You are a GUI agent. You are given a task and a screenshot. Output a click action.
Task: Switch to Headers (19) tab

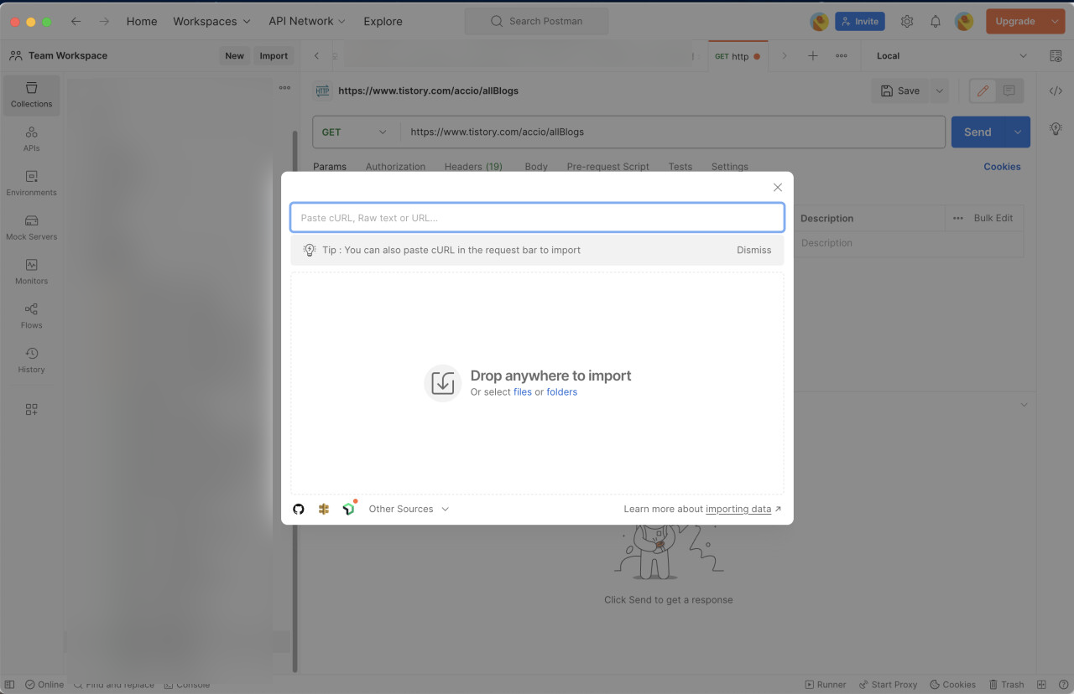coord(473,166)
